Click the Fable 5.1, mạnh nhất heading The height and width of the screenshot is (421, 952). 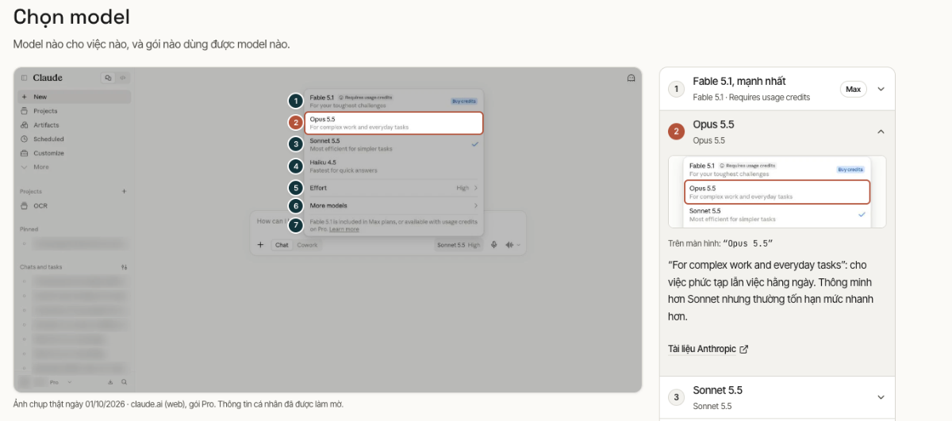(739, 81)
